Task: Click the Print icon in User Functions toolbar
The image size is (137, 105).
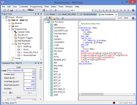Action: coord(62,18)
